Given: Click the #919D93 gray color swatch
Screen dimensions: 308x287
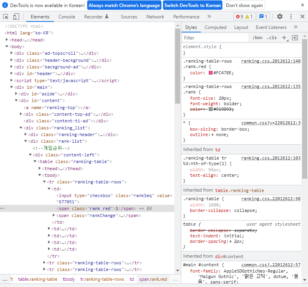Looking at the screenshot, I should [x=210, y=109].
